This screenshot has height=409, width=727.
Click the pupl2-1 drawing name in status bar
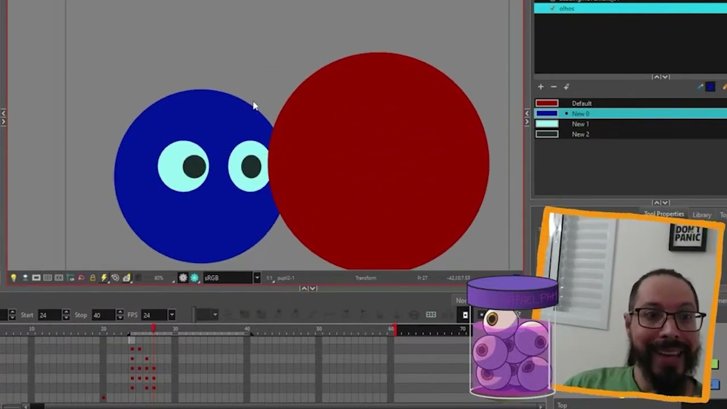[286, 278]
